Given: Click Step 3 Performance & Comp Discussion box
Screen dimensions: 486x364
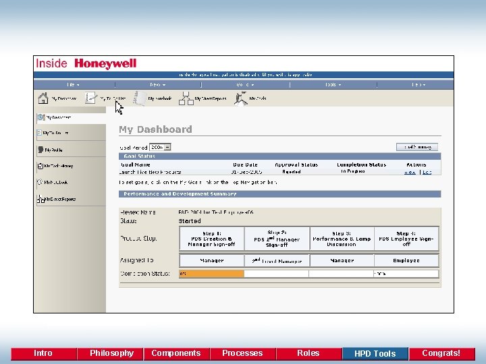Looking at the screenshot, I should point(342,239).
